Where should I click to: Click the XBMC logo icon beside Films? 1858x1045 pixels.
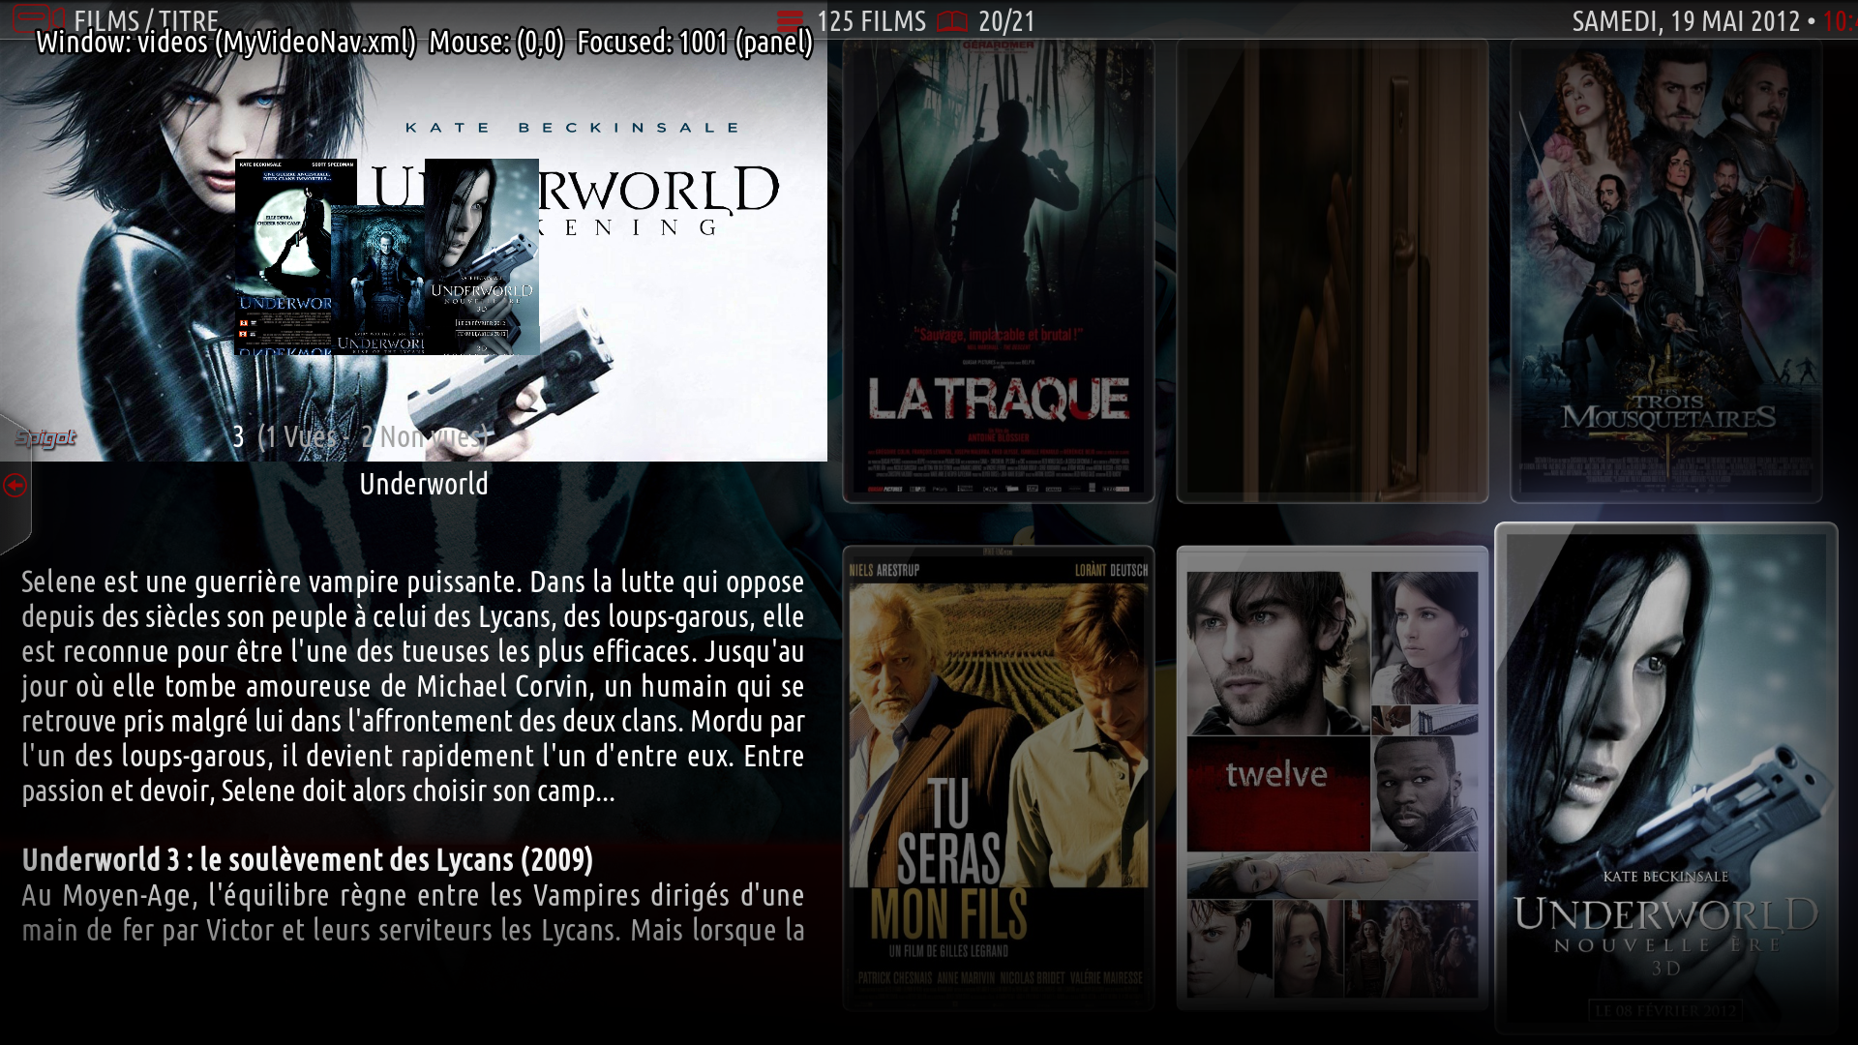tap(40, 19)
